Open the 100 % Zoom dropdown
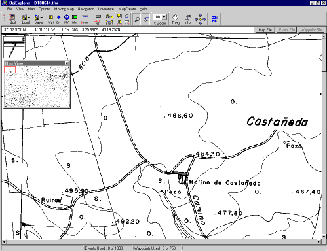 164,17
